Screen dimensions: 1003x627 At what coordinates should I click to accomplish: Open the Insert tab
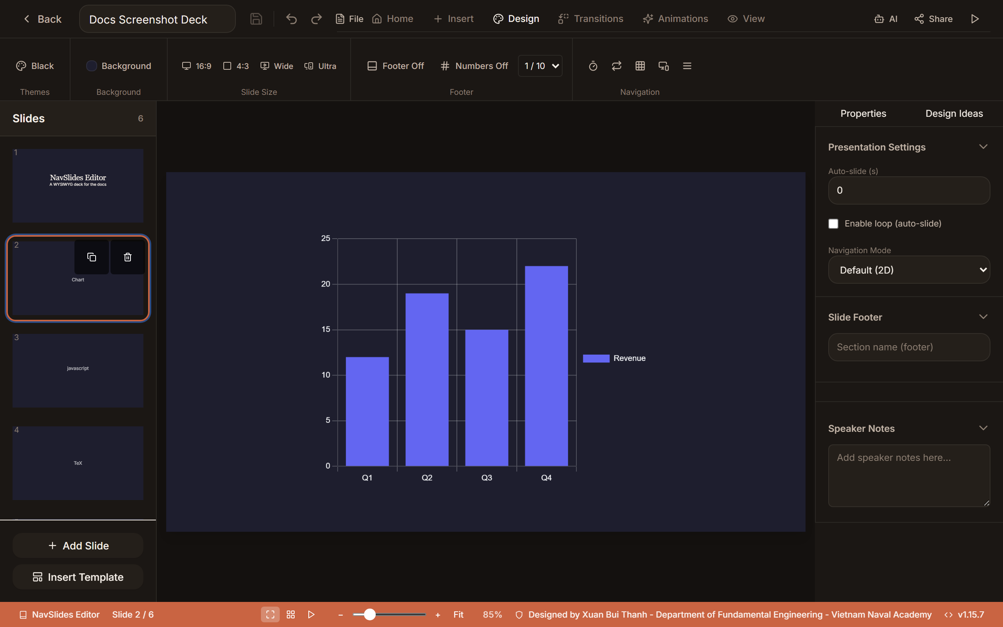tap(453, 19)
